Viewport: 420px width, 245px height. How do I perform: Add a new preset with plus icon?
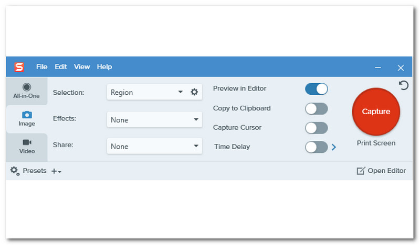56,171
